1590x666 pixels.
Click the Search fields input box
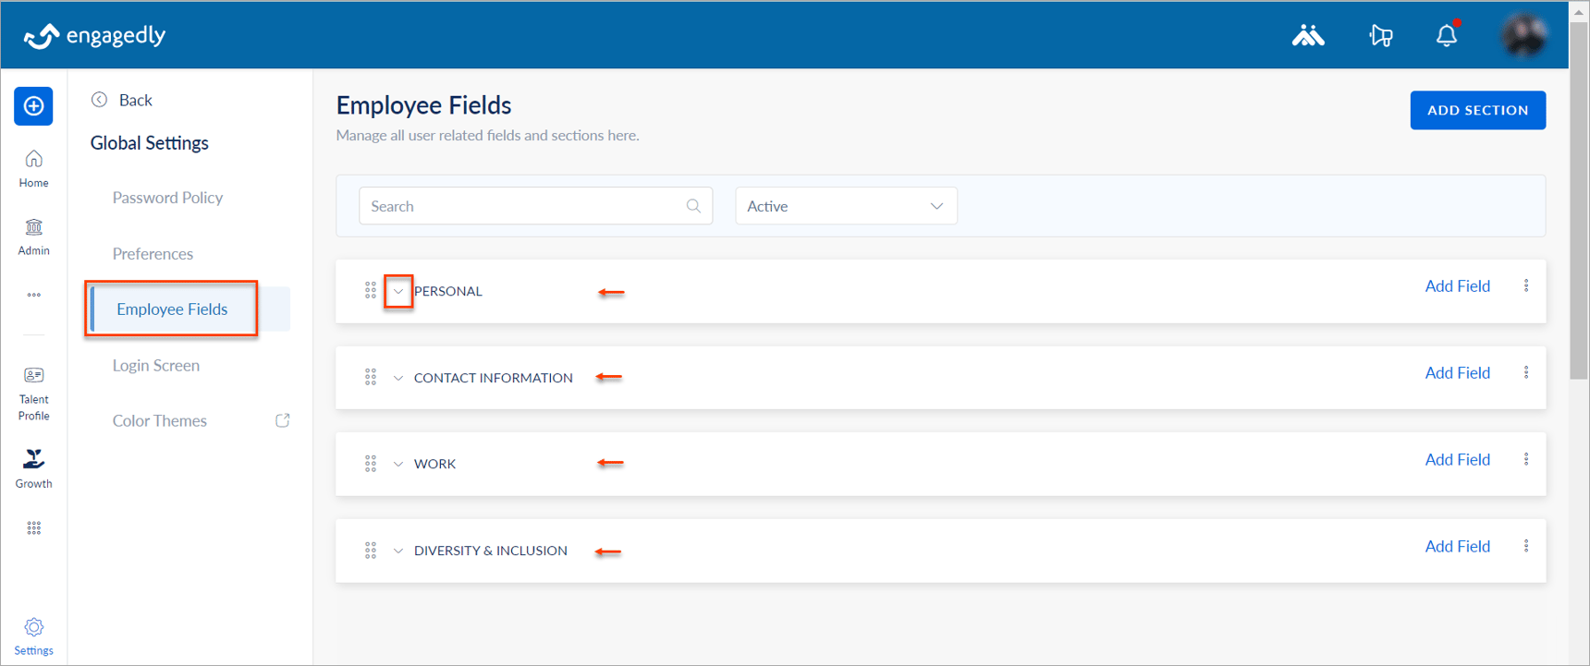pos(535,206)
